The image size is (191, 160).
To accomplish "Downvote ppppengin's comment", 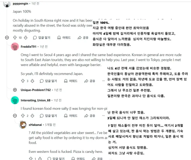I will 26,38.
